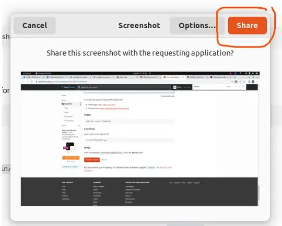Click the Cancel button

[x=34, y=26]
